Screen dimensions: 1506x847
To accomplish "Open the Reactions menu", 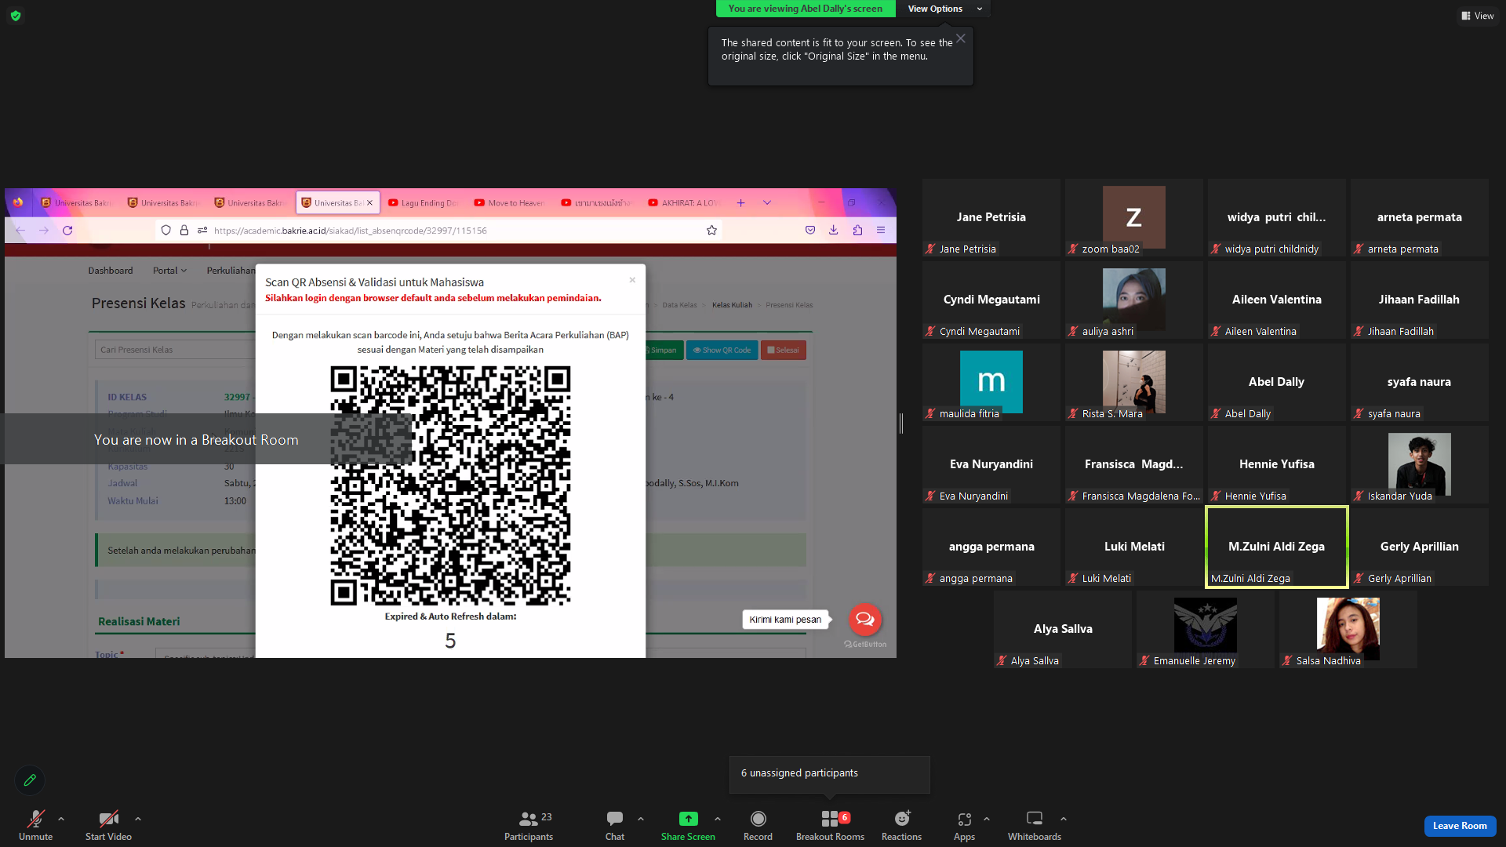I will (x=901, y=825).
